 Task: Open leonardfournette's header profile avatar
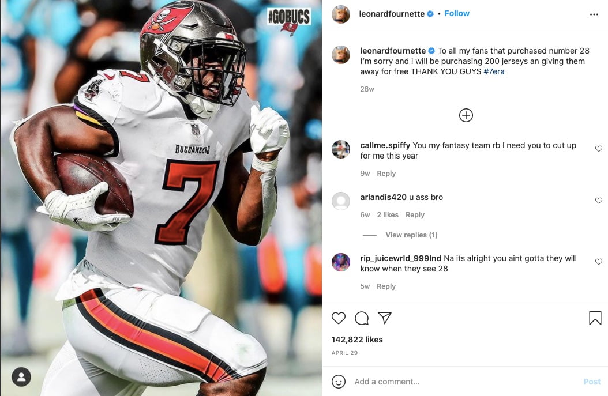(341, 14)
